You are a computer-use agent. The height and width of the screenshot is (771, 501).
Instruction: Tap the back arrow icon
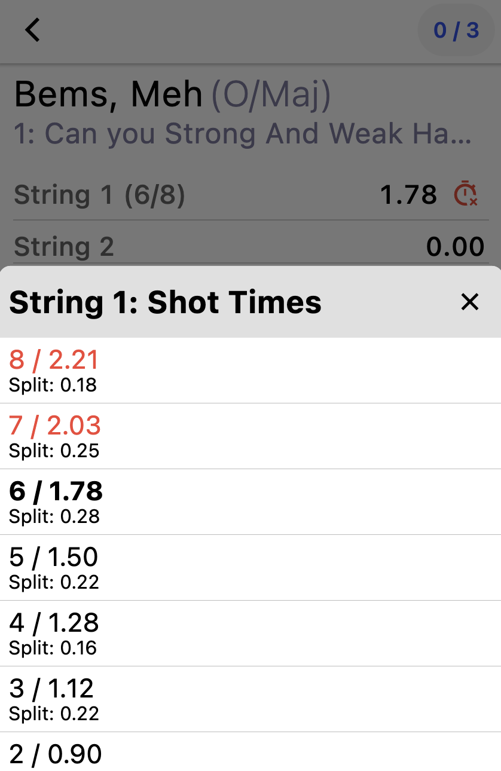pos(32,30)
